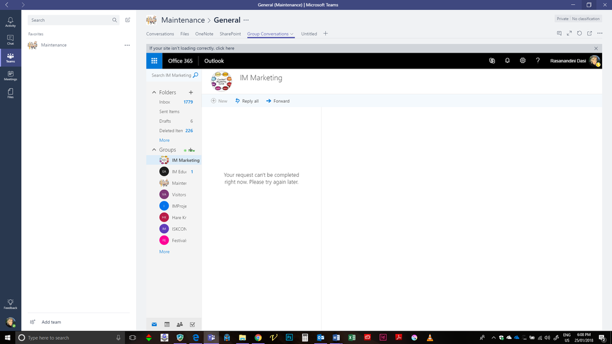Click Reply all button

pyautogui.click(x=247, y=101)
